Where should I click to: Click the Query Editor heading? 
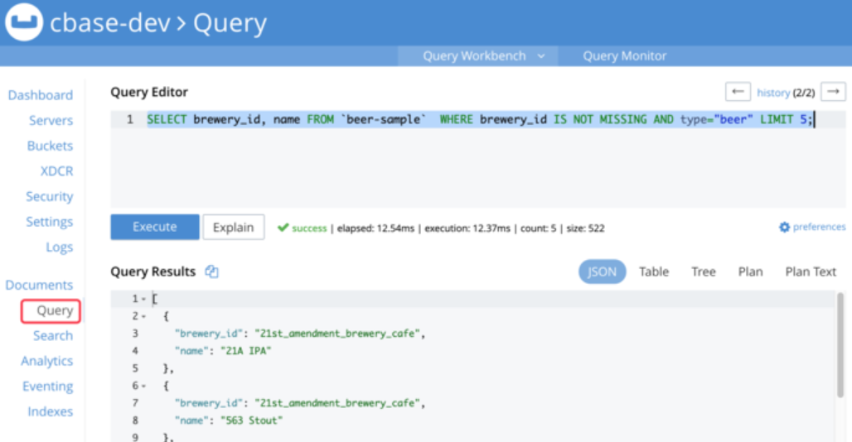click(x=149, y=92)
